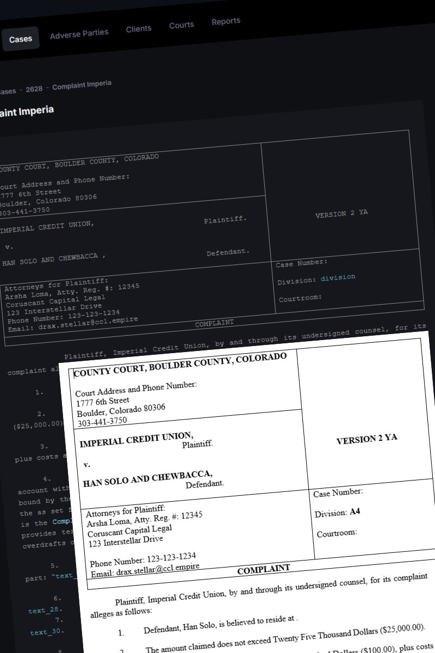Click 'Case Number:' in the dark editor
The width and height of the screenshot is (435, 653).
[301, 263]
